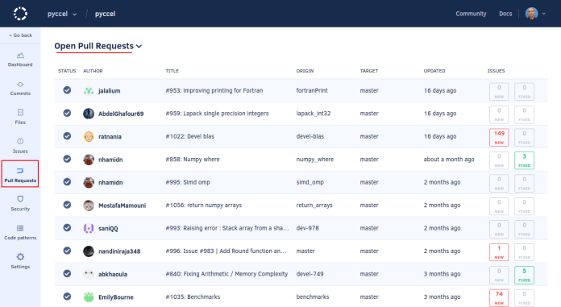Click the AUTHOR column header

click(x=93, y=71)
